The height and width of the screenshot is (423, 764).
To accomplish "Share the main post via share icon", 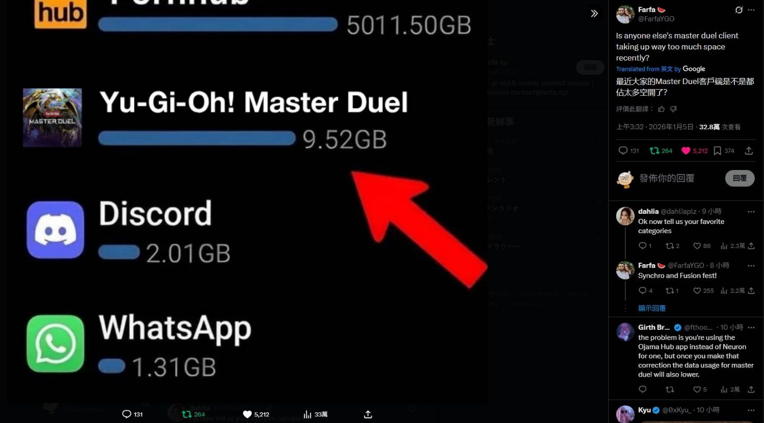I will [749, 151].
